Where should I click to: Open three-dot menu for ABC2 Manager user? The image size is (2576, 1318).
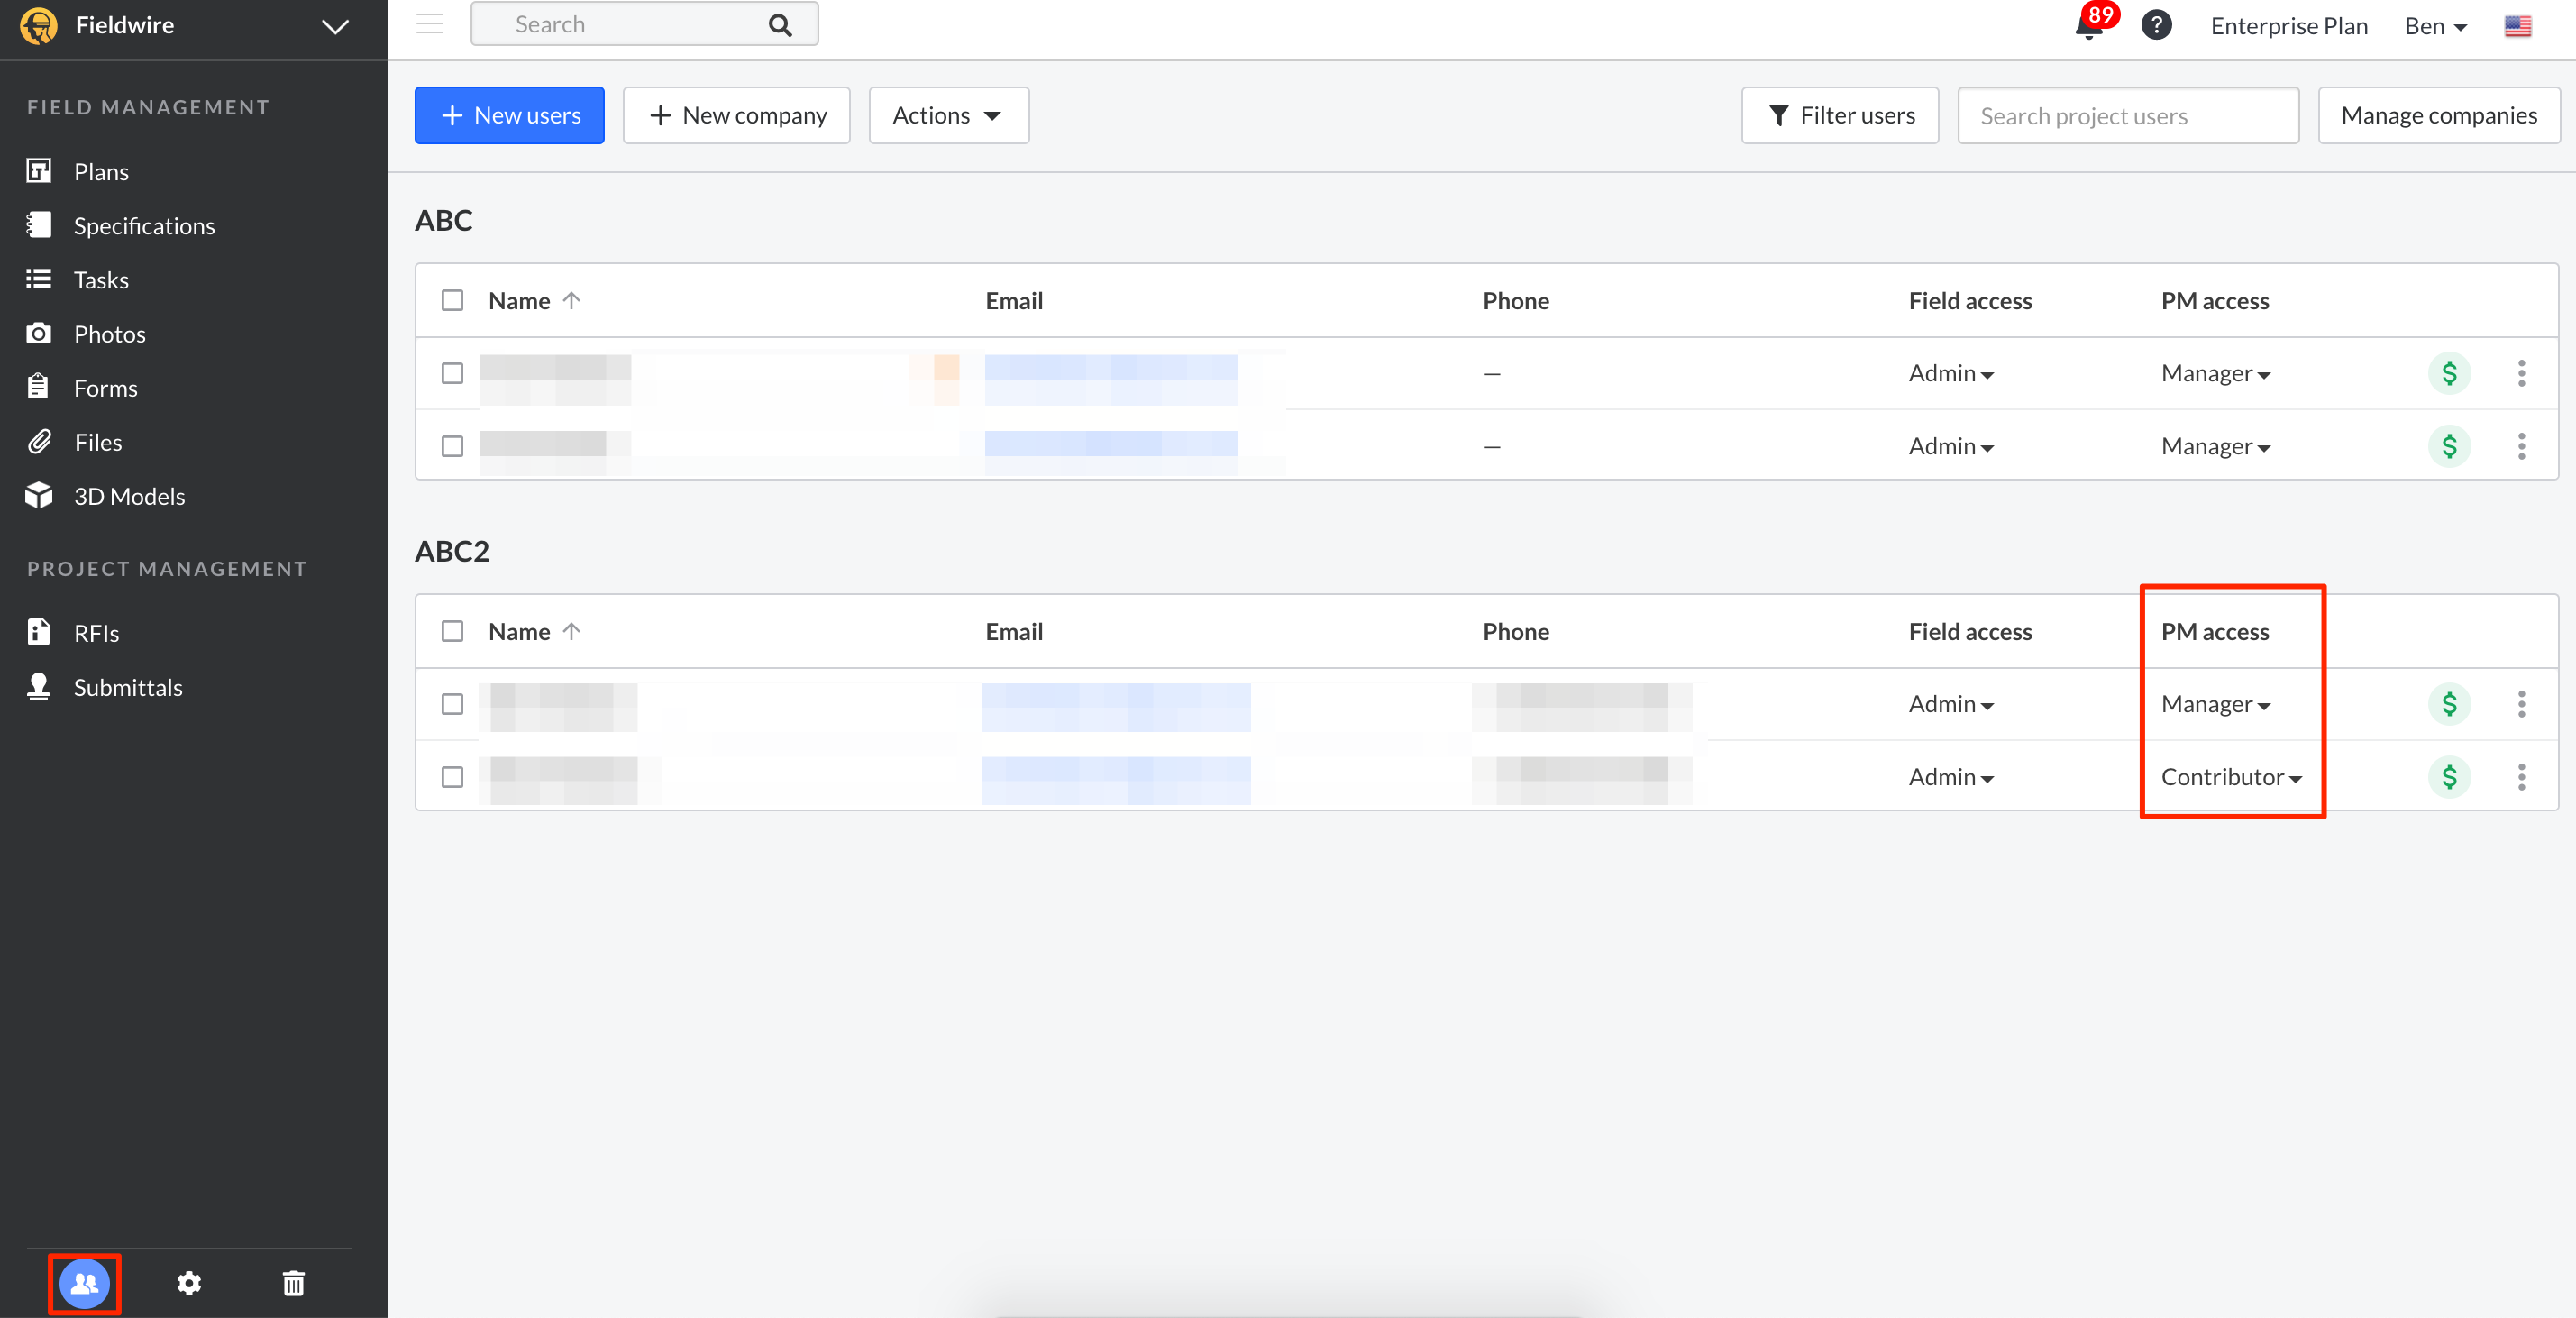coord(2521,704)
